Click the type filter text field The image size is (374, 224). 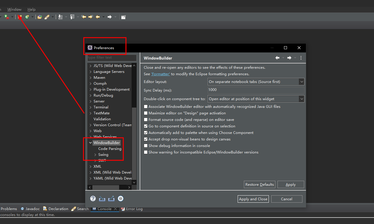point(112,57)
